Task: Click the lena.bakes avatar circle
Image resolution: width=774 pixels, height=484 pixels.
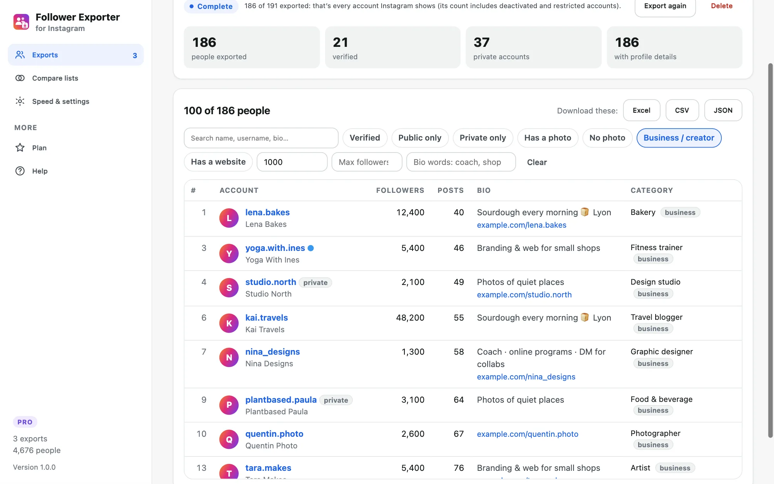Action: (x=229, y=218)
